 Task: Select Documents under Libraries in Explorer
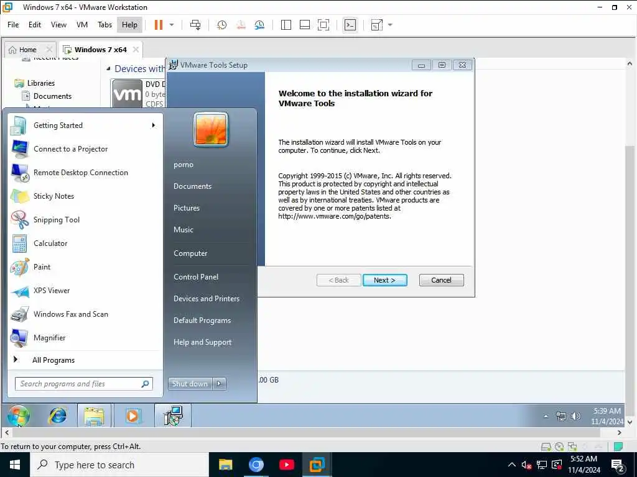(52, 96)
